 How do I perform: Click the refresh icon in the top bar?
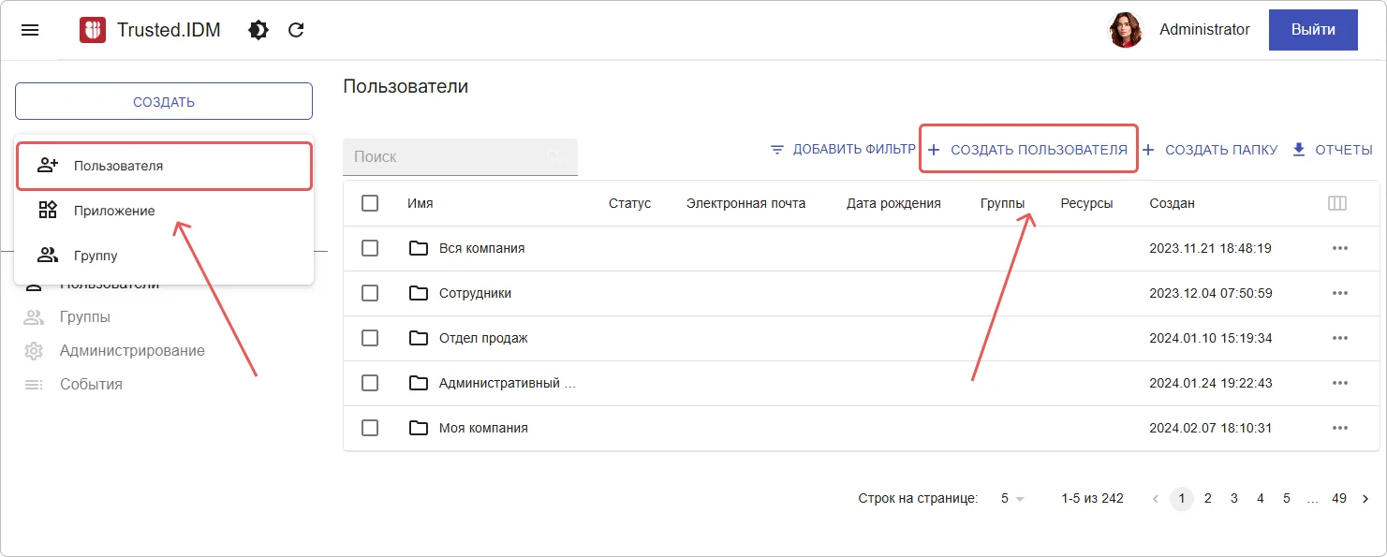tap(296, 29)
